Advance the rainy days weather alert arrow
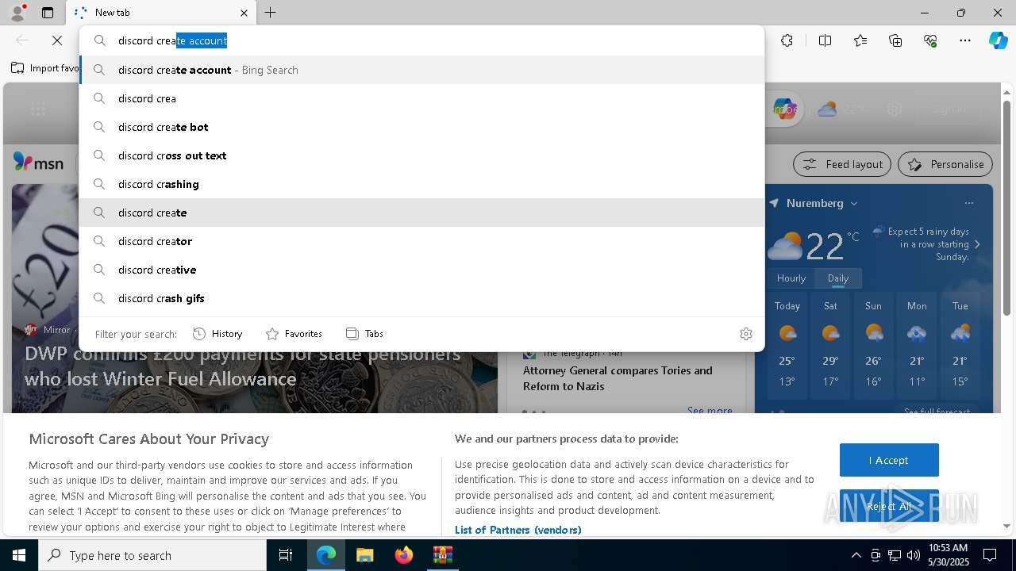The height and width of the screenshot is (571, 1016). pyautogui.click(x=977, y=244)
